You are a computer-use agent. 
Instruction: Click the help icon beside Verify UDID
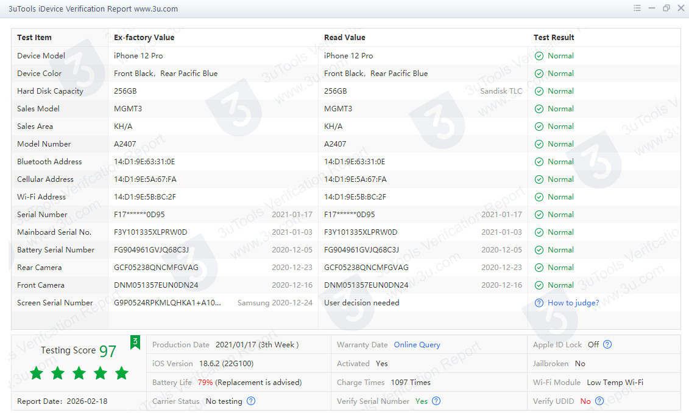(x=599, y=401)
